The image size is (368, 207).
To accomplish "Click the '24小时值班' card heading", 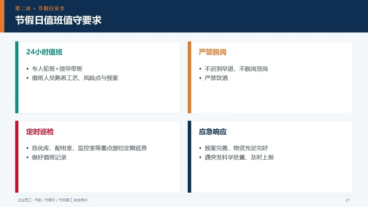I will 44,52.
